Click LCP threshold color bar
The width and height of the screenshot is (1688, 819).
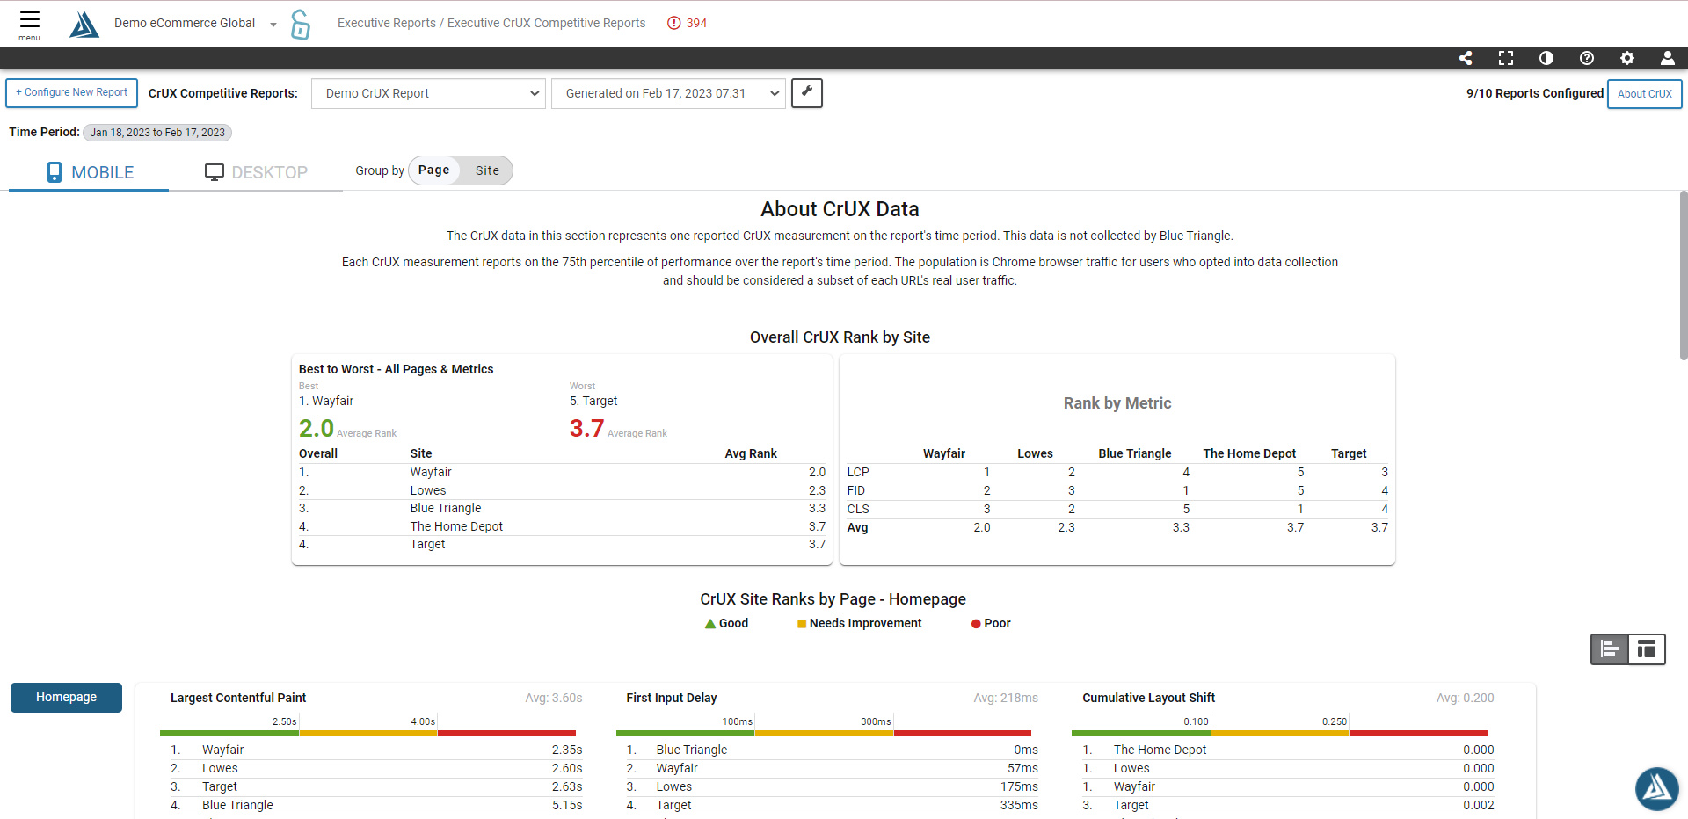[x=367, y=733]
